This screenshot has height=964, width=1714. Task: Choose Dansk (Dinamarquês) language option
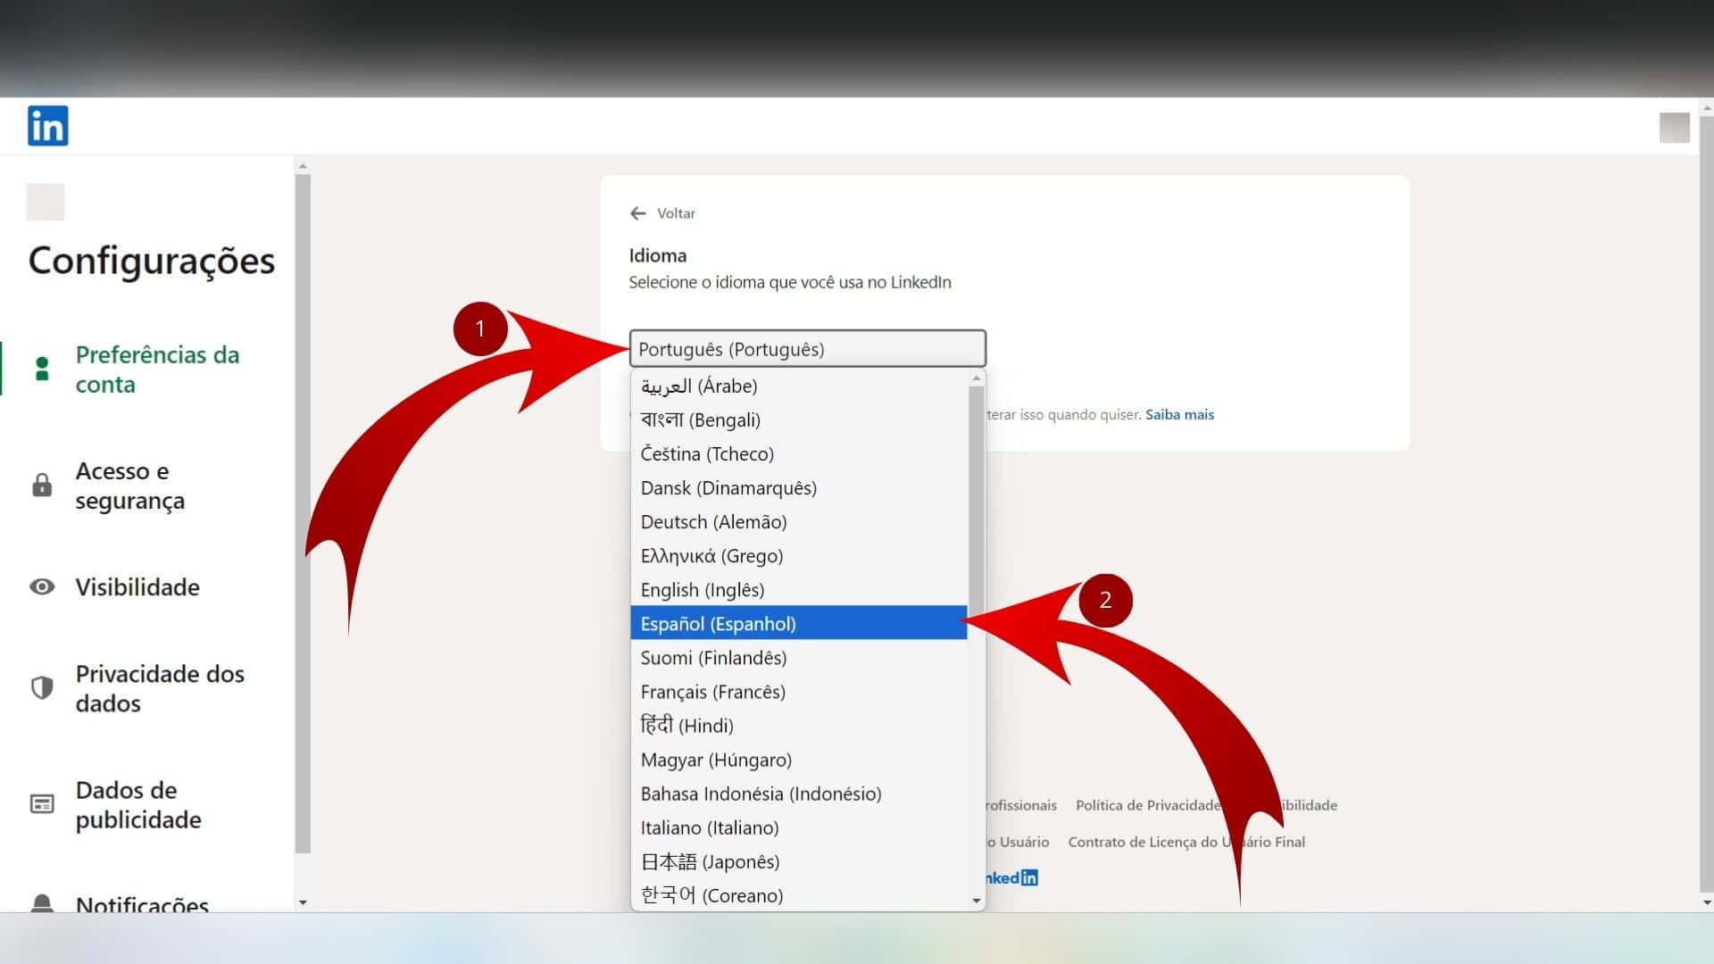click(799, 487)
